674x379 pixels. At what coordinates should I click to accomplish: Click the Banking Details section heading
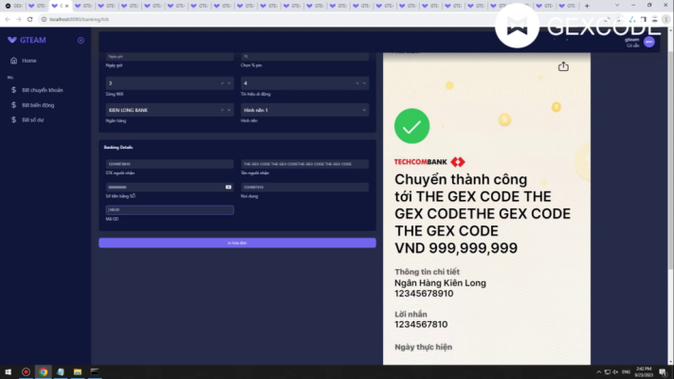(118, 148)
